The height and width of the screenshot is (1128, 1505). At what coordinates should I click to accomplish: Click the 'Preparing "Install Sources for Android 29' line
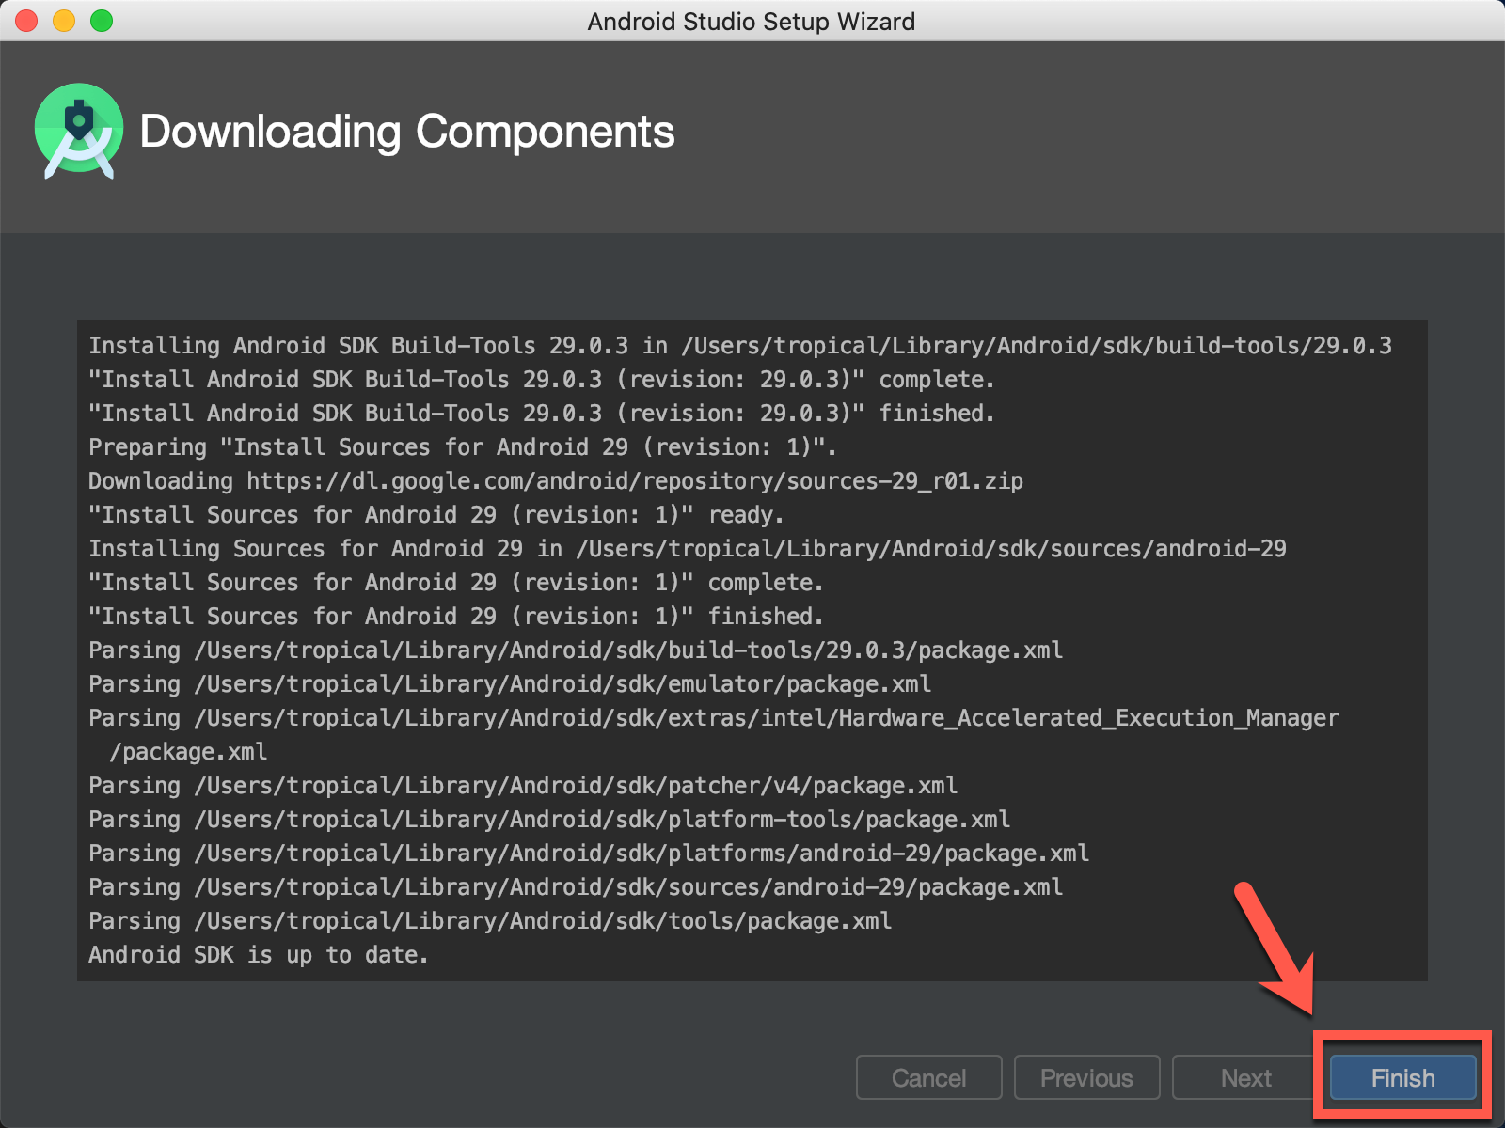pyautogui.click(x=463, y=447)
